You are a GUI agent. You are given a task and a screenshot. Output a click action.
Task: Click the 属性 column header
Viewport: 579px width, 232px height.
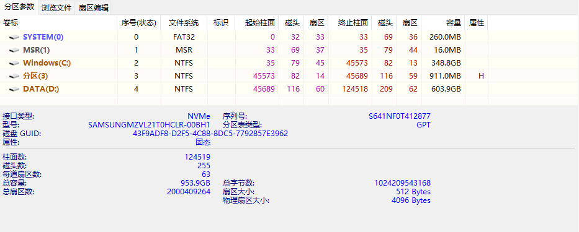coord(477,23)
